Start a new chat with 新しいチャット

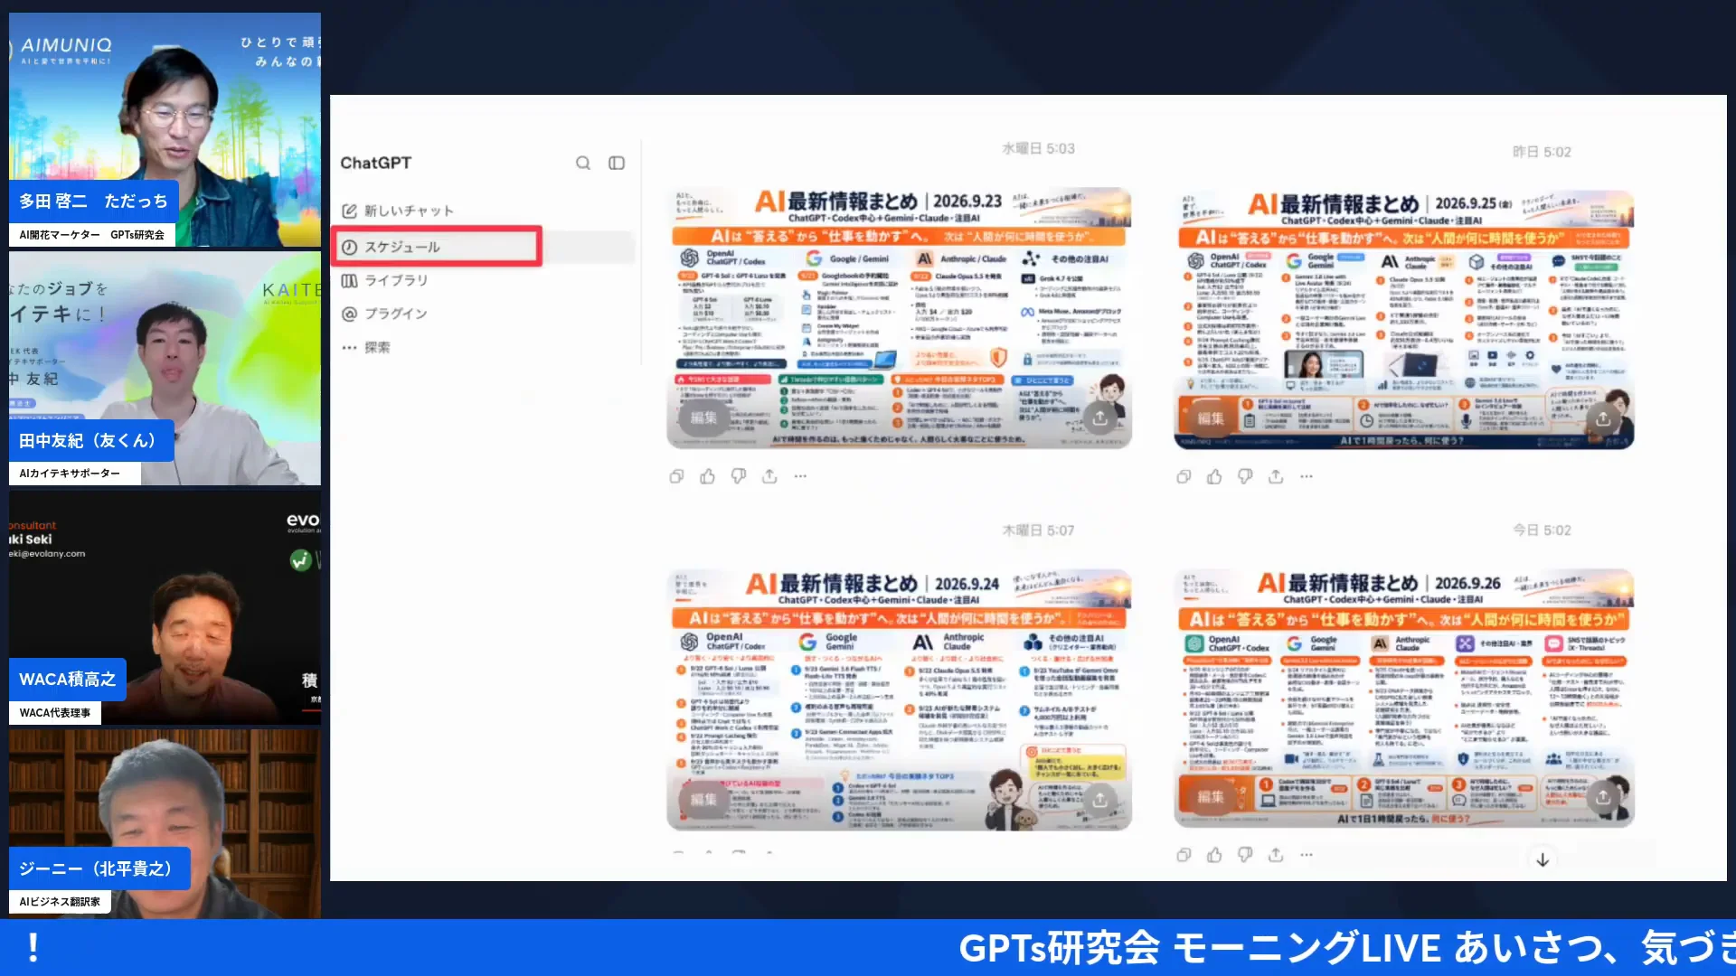coord(398,211)
